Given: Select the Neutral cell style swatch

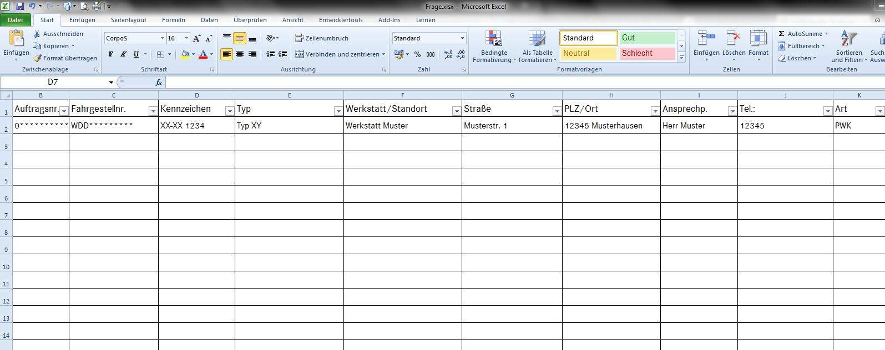Looking at the screenshot, I should 588,53.
